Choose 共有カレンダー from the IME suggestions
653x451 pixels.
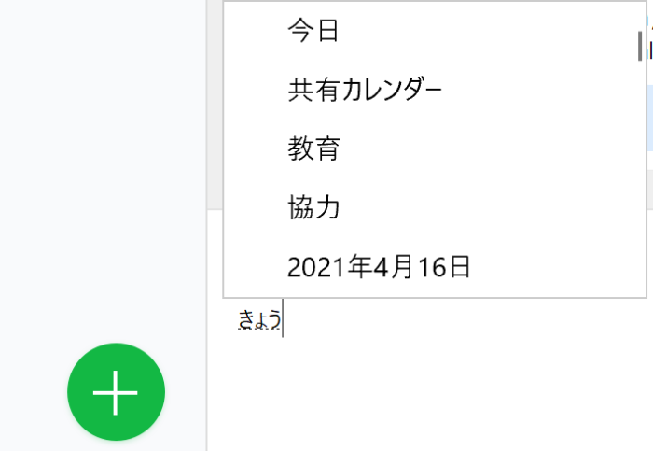[365, 90]
